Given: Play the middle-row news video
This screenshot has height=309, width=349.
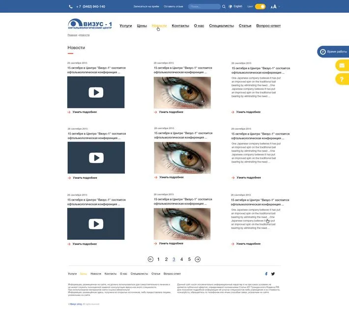Looking at the screenshot, I should 96,158.
